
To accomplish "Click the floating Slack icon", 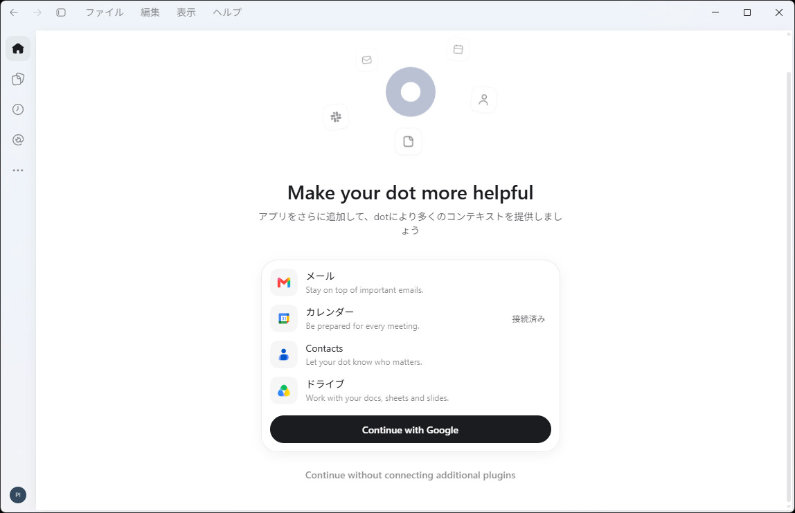I will click(x=336, y=117).
